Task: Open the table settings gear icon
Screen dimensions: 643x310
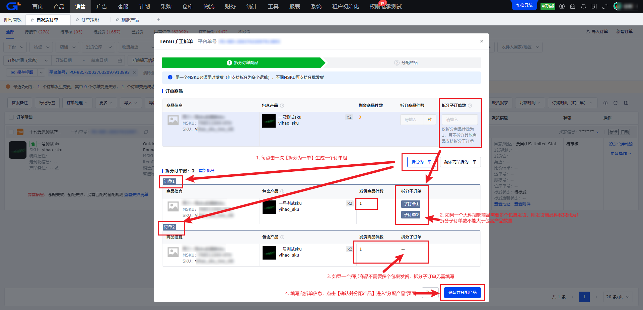Action: 605,103
